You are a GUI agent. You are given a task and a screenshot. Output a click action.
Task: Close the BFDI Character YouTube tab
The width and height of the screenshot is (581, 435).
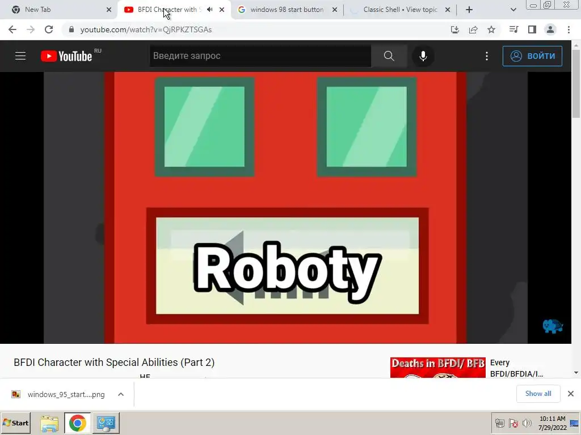(x=222, y=10)
